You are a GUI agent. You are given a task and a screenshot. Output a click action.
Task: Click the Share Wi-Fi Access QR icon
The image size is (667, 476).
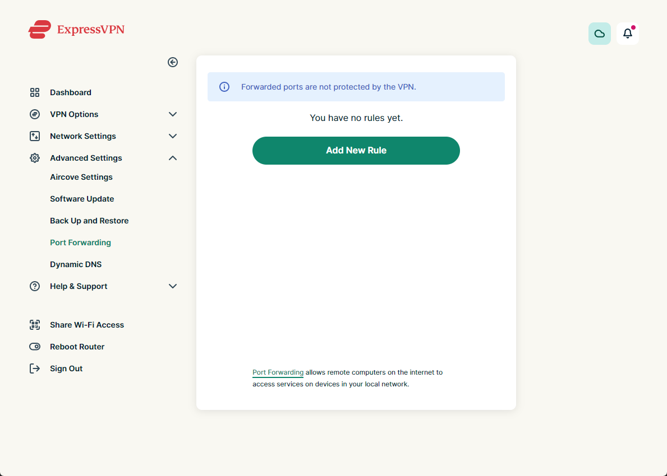tap(35, 325)
